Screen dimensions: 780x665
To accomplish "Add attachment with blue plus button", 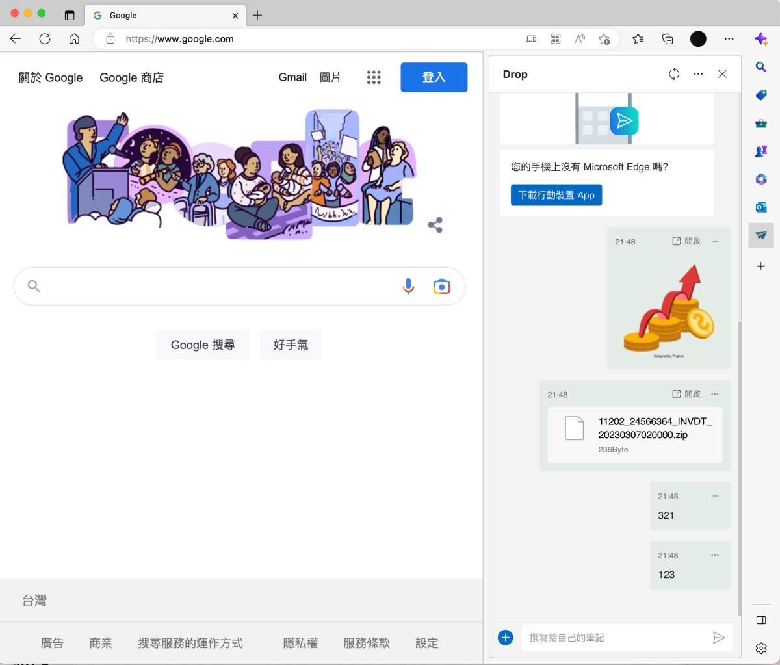I will 506,638.
